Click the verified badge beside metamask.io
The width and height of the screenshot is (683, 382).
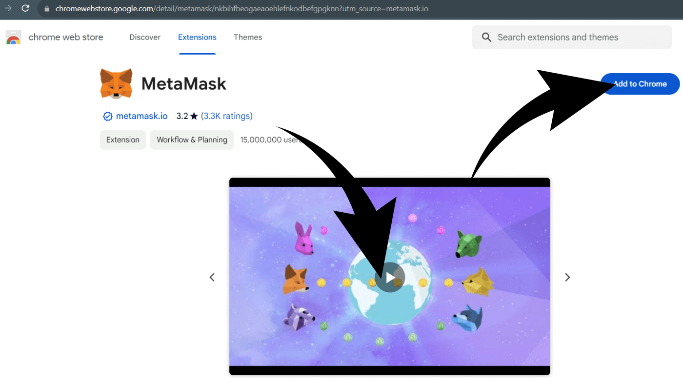click(x=108, y=116)
